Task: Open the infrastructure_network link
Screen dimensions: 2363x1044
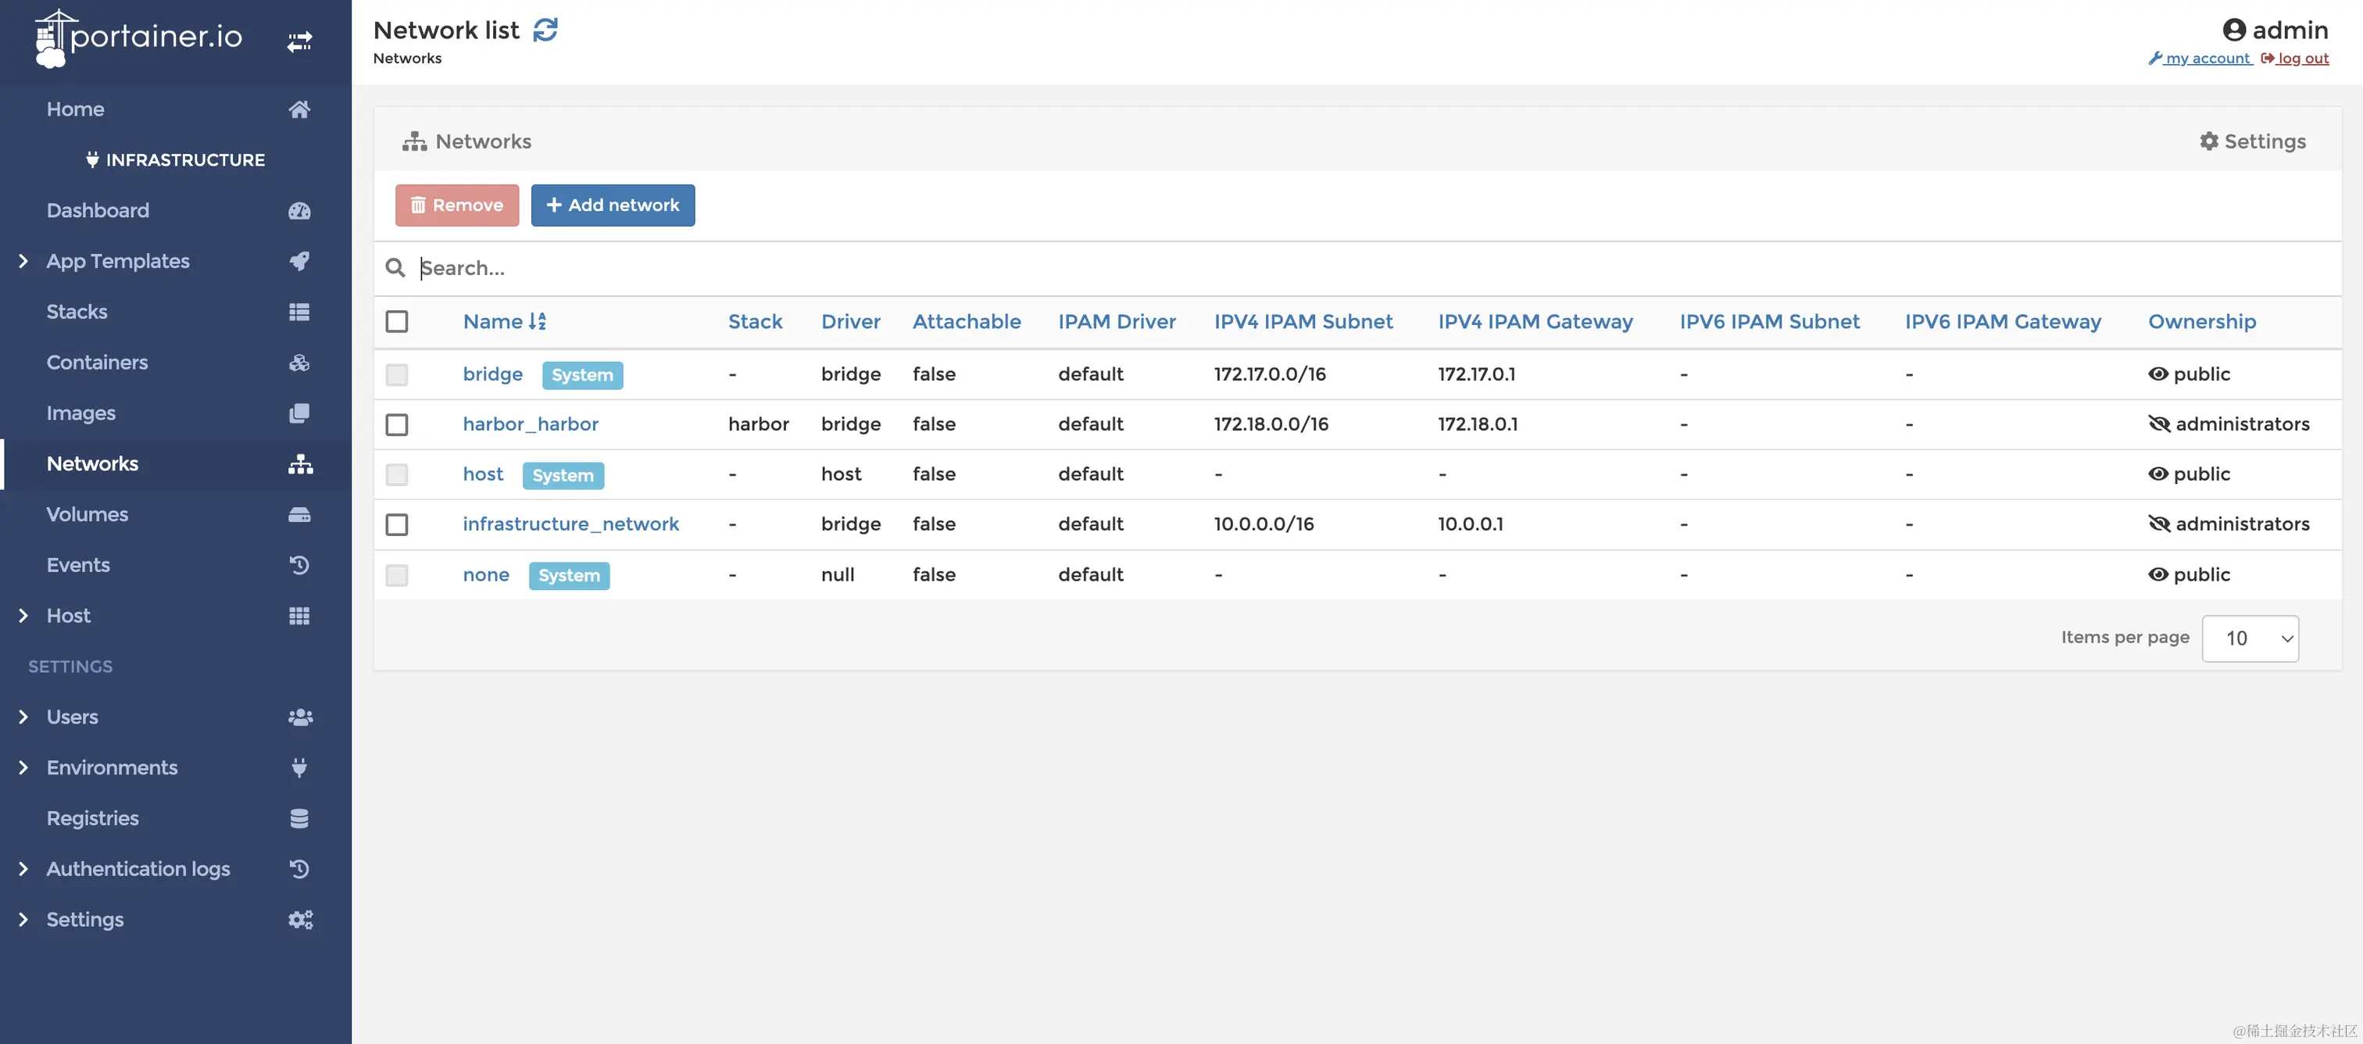Action: coord(570,525)
